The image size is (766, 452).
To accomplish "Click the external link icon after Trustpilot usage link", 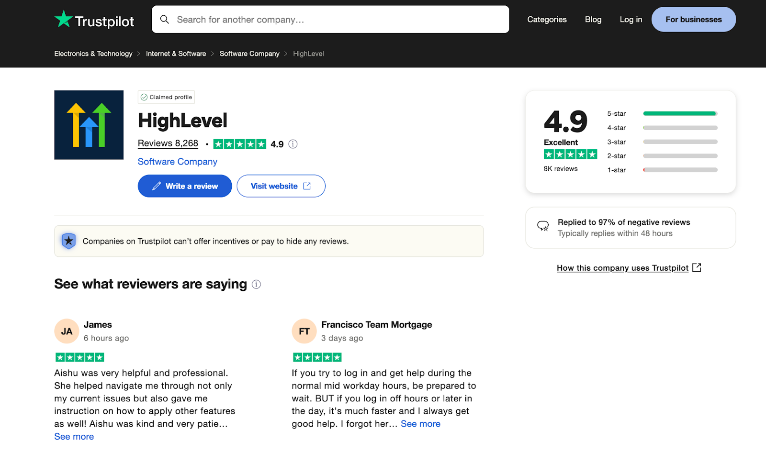I will (697, 267).
